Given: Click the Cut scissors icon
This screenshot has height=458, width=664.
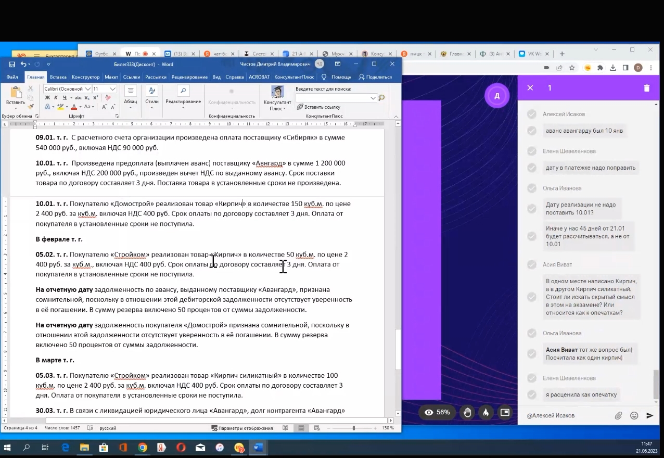Looking at the screenshot, I should point(31,88).
